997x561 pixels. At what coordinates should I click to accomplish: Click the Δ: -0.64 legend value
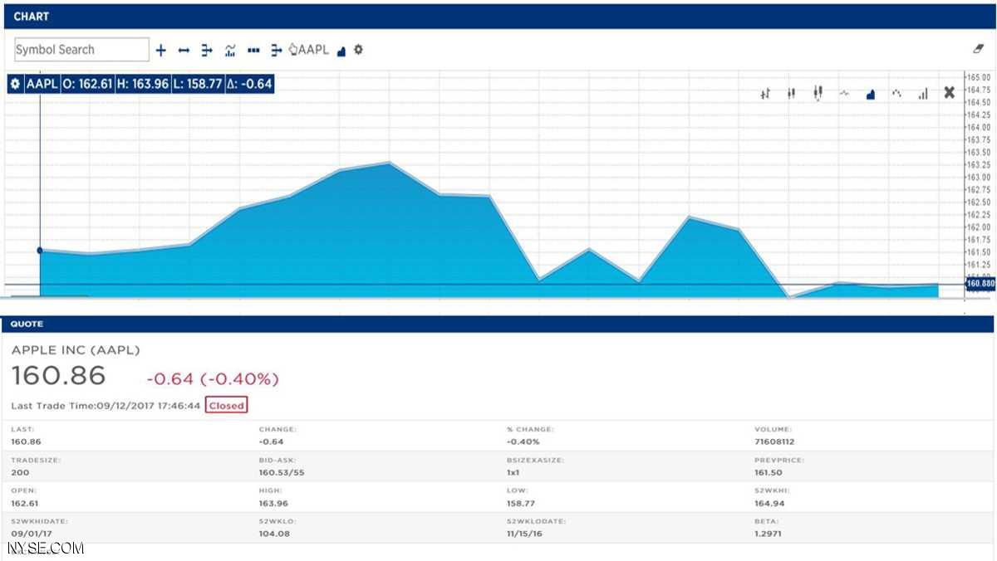pyautogui.click(x=249, y=84)
